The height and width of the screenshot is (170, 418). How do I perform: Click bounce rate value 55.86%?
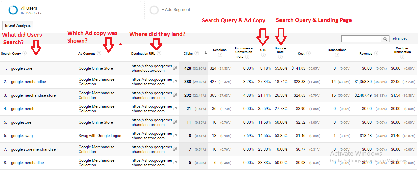(281, 68)
